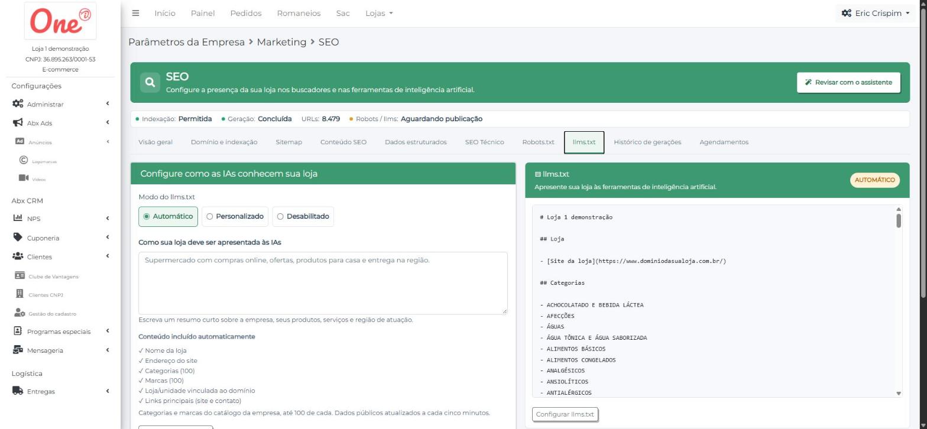Open the Histórico de gerações tab
927x429 pixels.
click(x=647, y=142)
